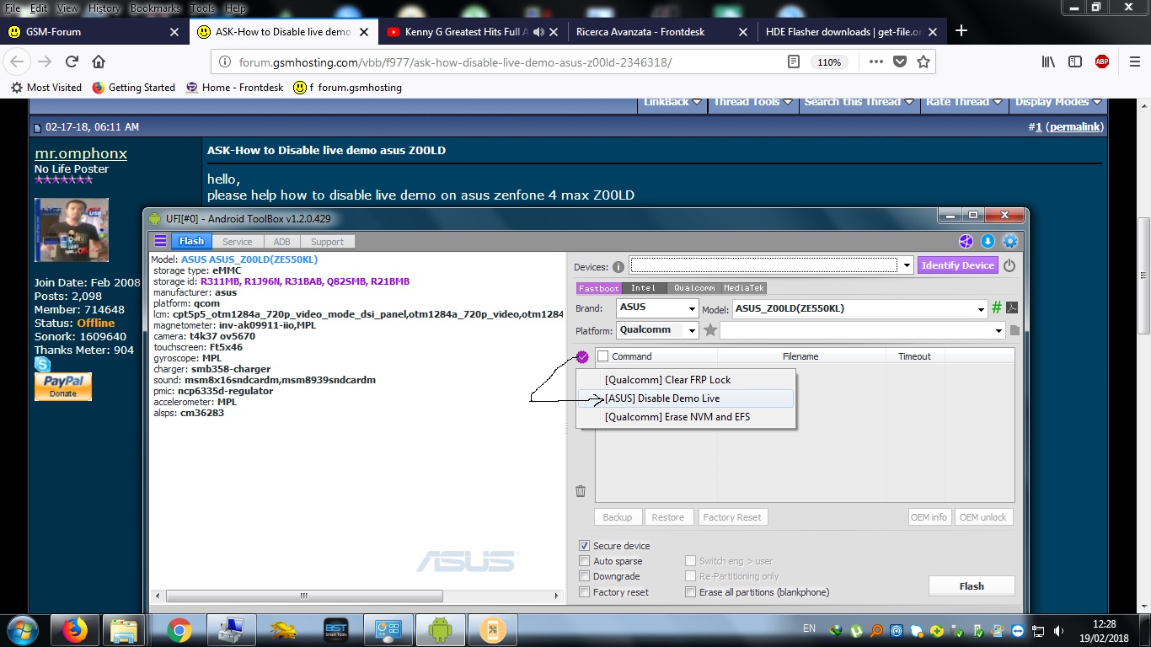Select [ASUS] Disable Demo Live
The width and height of the screenshot is (1151, 647).
[x=686, y=398]
